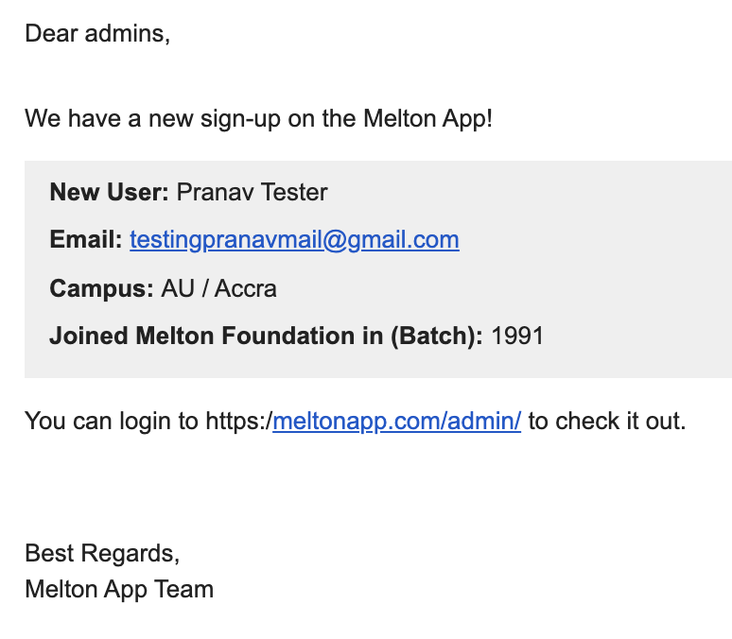The width and height of the screenshot is (732, 639).
Task: Click the "https:/" text before the admin link
Action: 238,422
